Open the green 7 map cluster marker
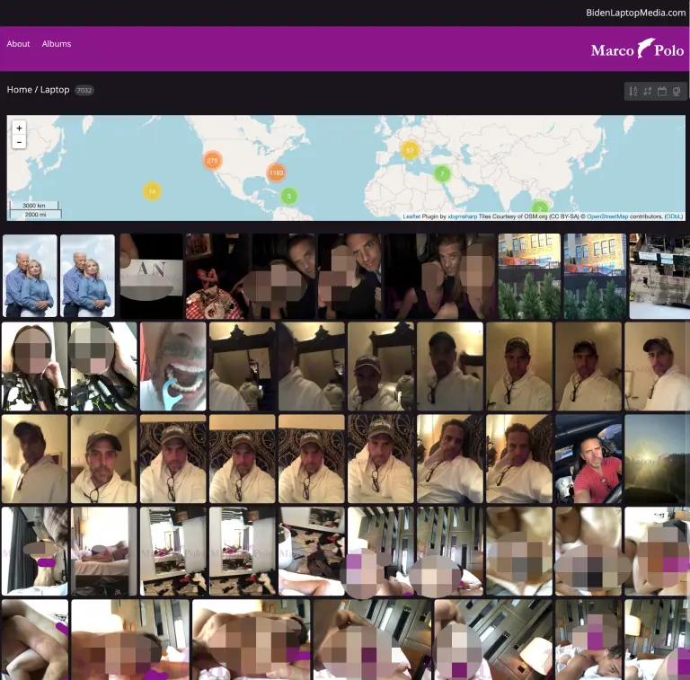Screen dimensions: 690x680 [441, 173]
